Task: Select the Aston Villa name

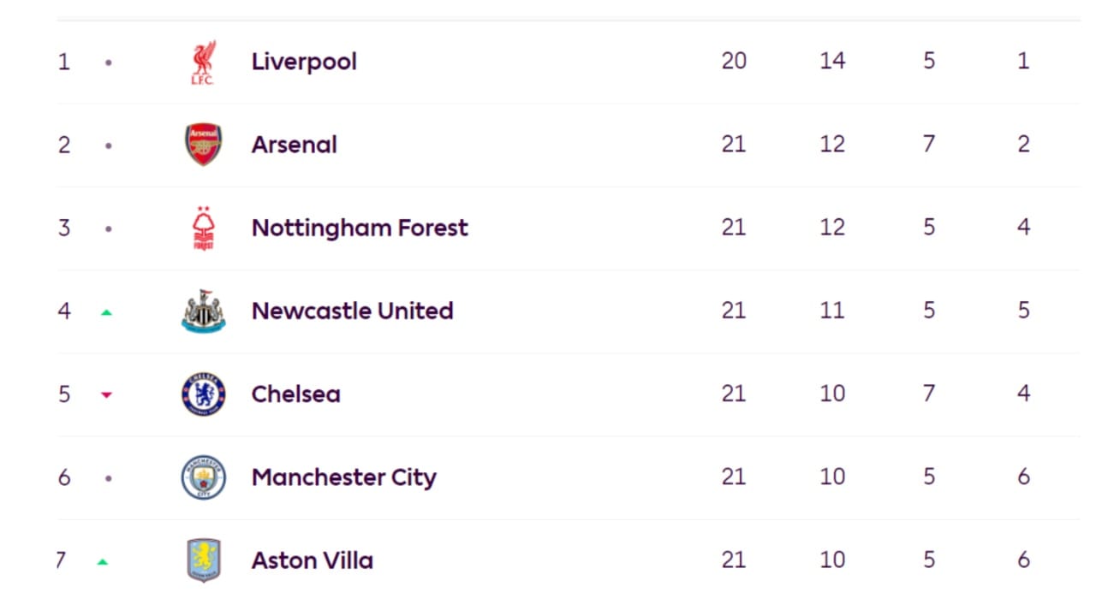Action: click(x=312, y=560)
